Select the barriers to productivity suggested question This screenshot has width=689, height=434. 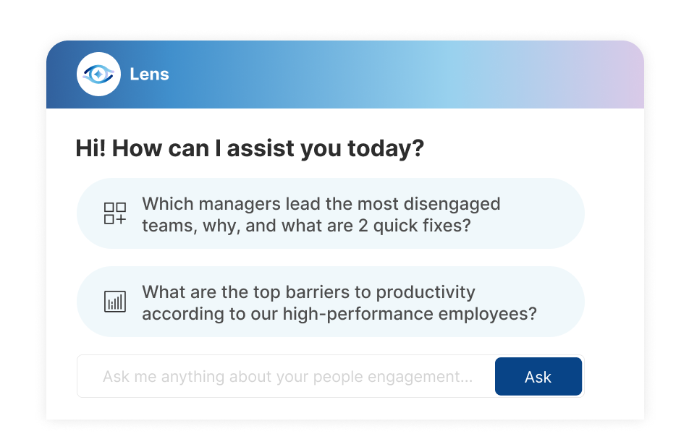tap(331, 302)
